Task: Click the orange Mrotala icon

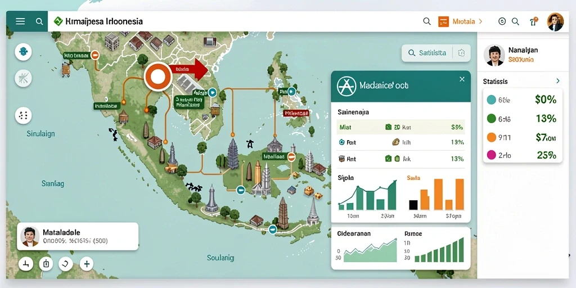Action: [443, 21]
